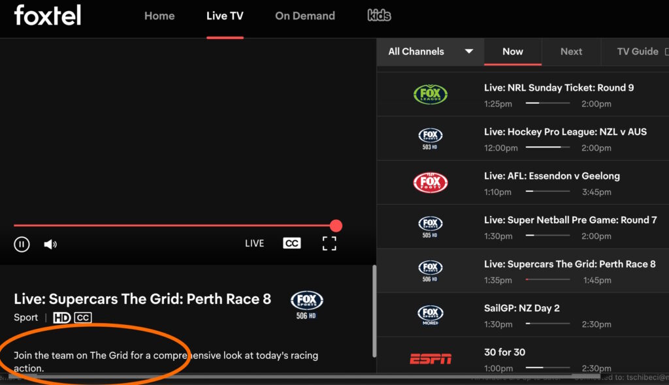The width and height of the screenshot is (669, 385).
Task: Select the Now tab
Action: (x=512, y=52)
